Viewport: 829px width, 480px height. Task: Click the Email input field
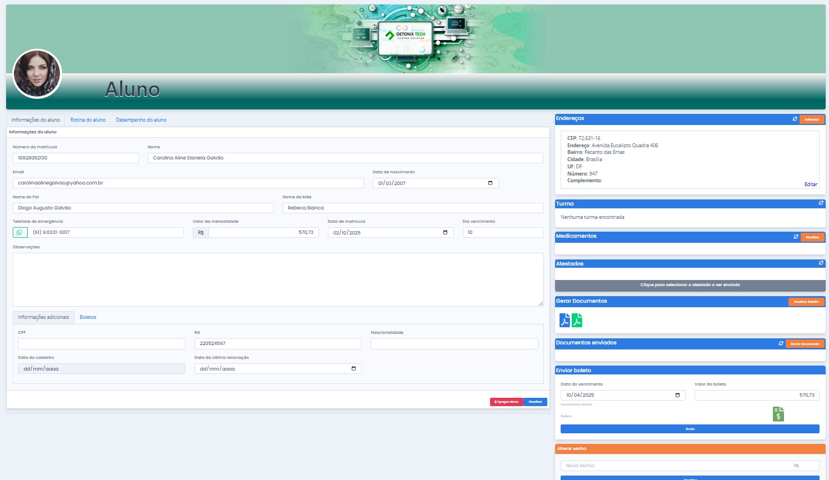click(x=188, y=183)
